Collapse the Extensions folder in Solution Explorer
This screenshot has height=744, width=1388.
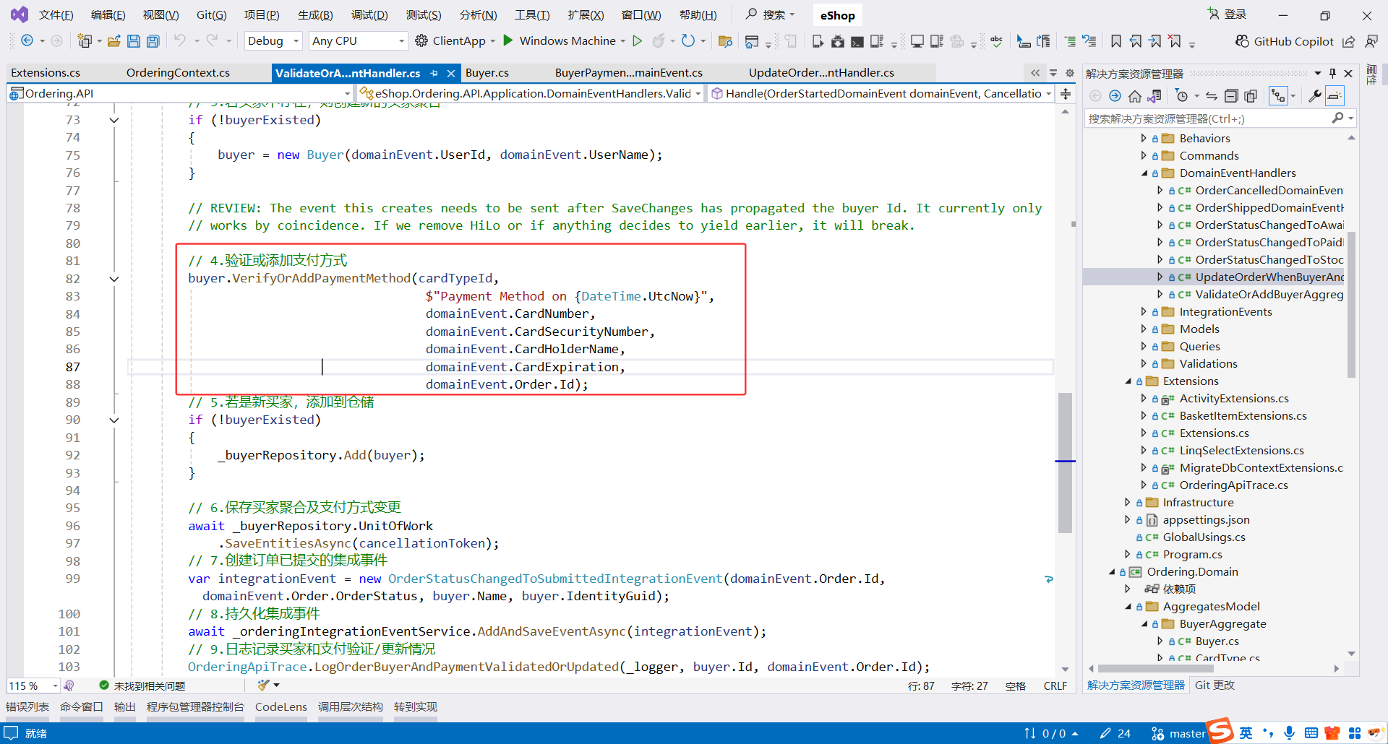1128,381
